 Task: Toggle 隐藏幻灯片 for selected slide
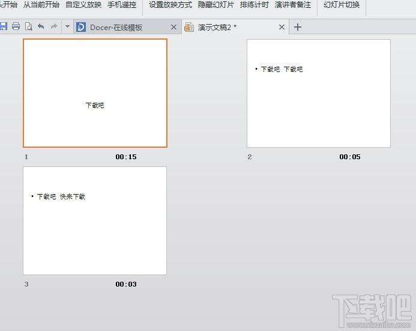click(x=216, y=5)
